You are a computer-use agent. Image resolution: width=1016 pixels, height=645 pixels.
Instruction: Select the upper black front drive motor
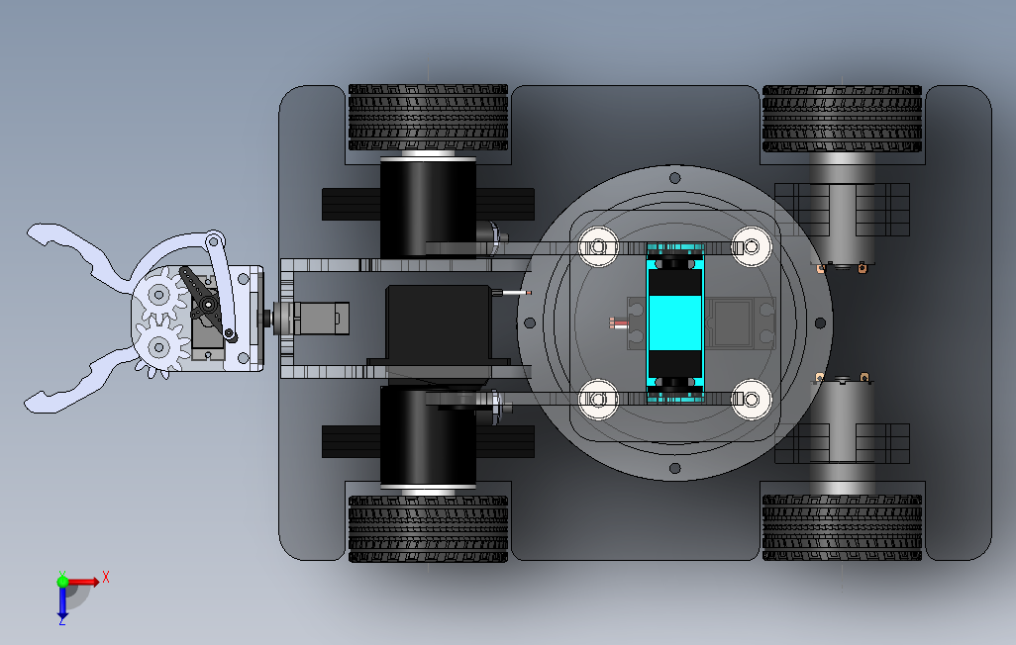pos(428,207)
